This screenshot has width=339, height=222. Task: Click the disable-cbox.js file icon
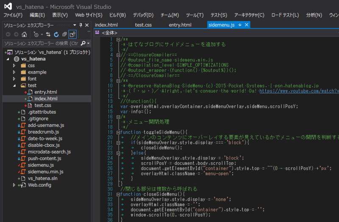pos(23,145)
